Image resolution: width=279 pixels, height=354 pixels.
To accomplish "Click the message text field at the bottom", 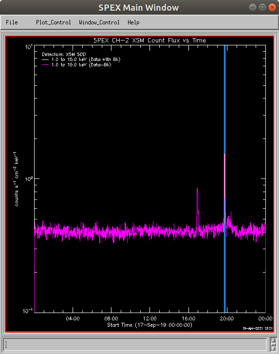I will (135, 345).
